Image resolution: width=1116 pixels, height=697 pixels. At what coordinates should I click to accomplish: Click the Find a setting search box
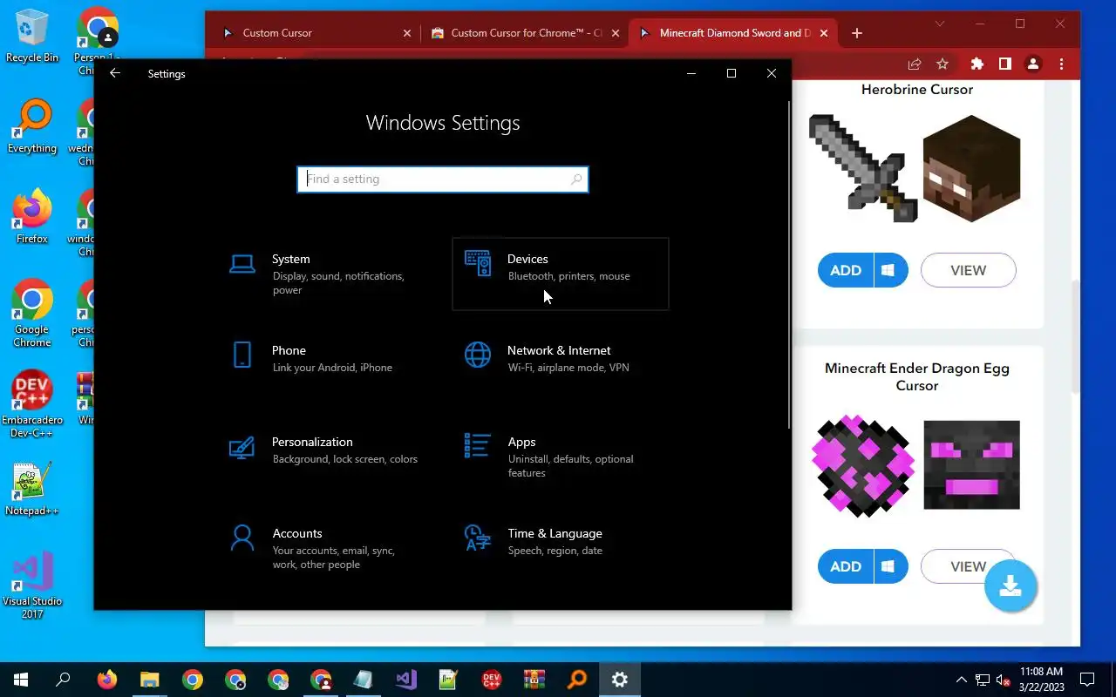pyautogui.click(x=443, y=179)
